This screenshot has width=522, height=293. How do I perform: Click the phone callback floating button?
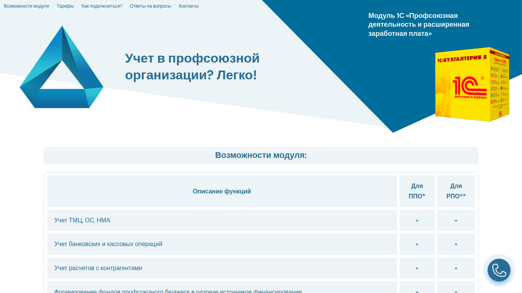tap(499, 270)
